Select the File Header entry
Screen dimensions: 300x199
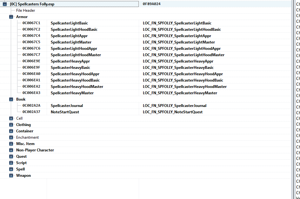point(25,10)
